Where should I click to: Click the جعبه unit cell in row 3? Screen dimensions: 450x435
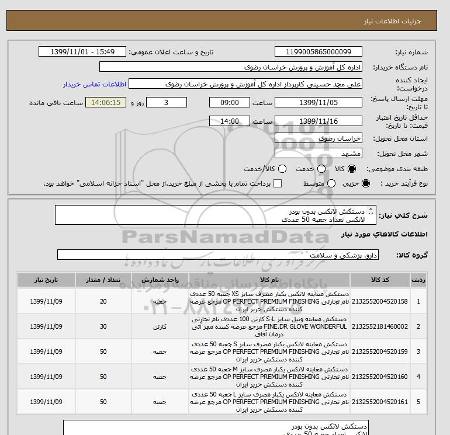pos(160,352)
